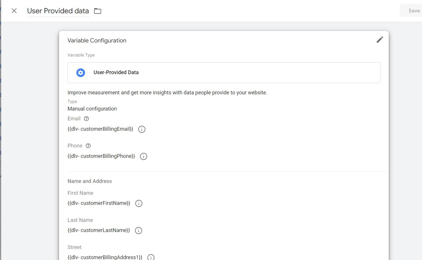Open the Email help question mark
422x260 pixels.
[x=86, y=119]
